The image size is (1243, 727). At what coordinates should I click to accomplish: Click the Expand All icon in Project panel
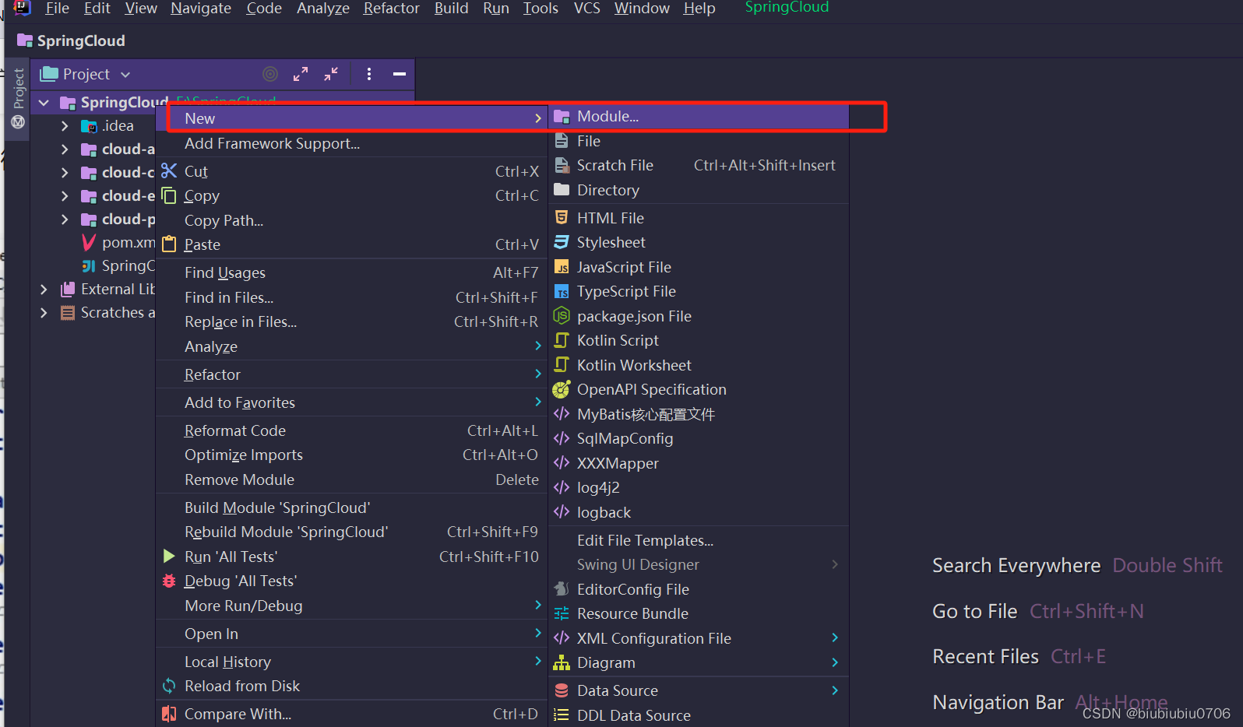coord(301,74)
